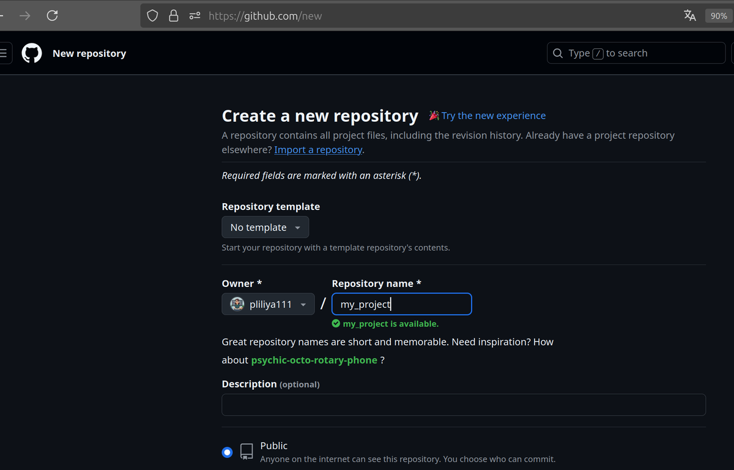The image size is (734, 470).
Task: Click the padlock site security icon
Action: pyautogui.click(x=174, y=16)
